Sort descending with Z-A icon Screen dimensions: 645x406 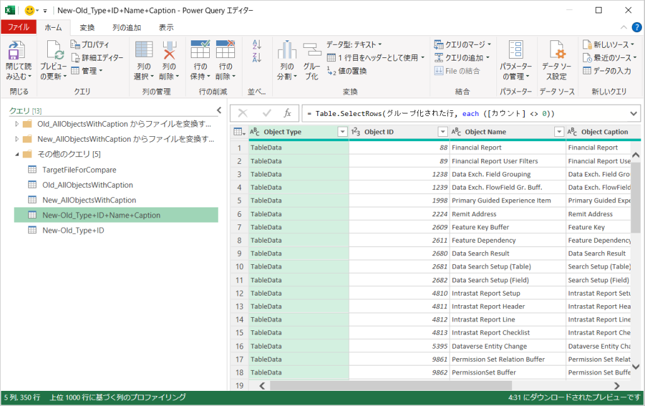point(257,57)
